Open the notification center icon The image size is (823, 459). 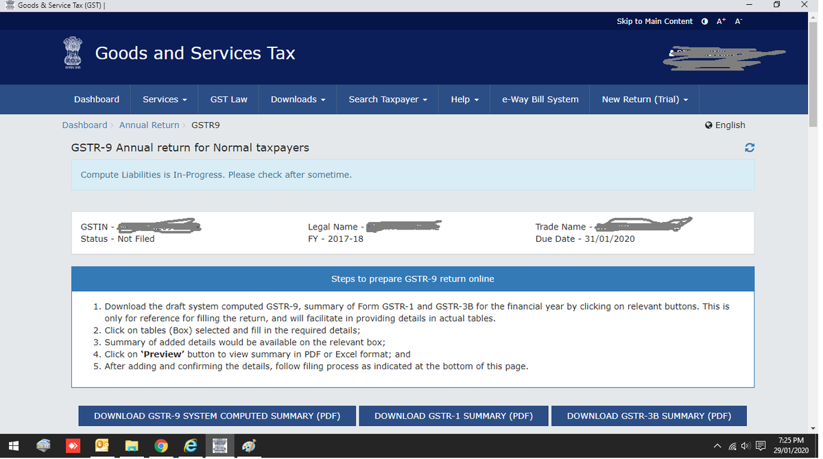(x=761, y=447)
